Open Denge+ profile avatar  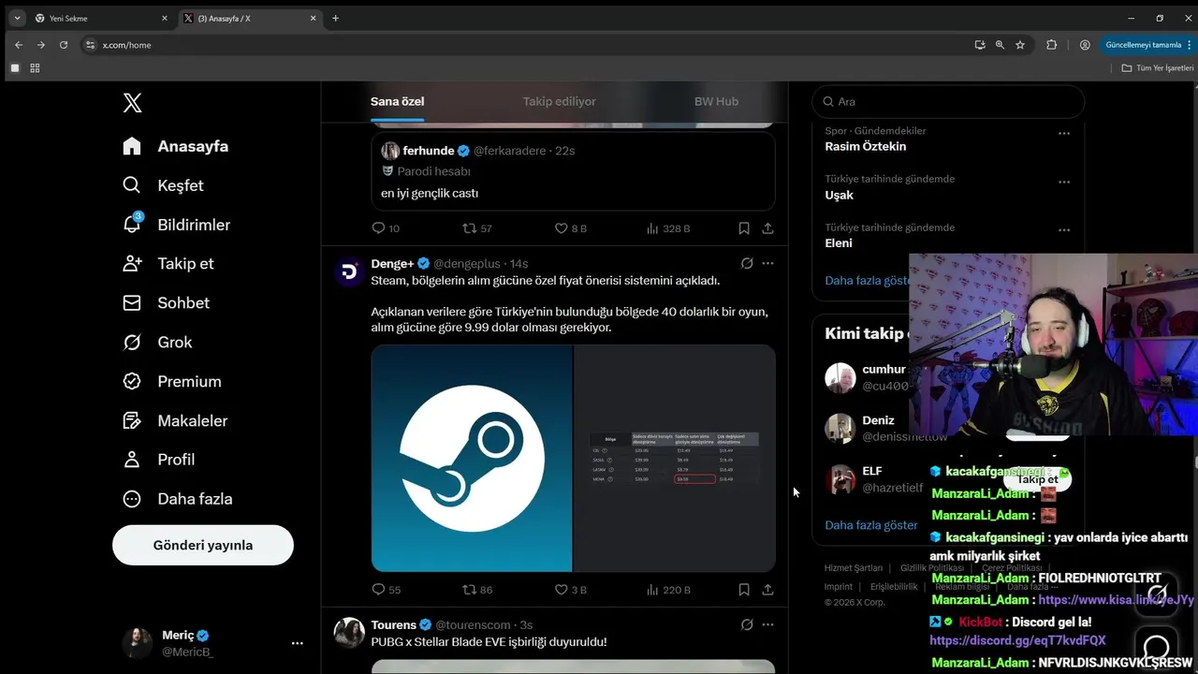(x=349, y=271)
